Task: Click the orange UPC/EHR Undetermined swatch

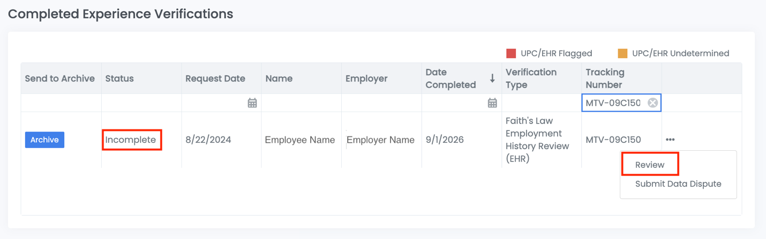Action: pyautogui.click(x=622, y=53)
